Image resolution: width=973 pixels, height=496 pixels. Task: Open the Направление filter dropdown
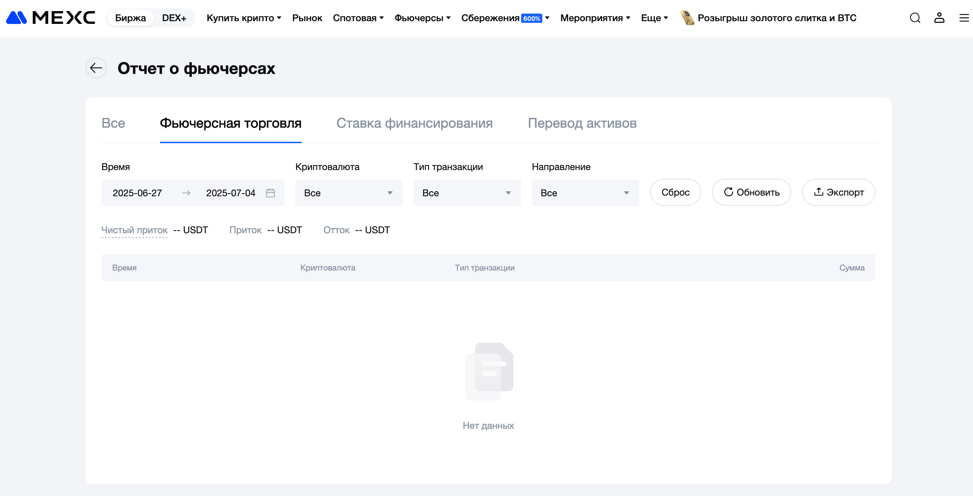click(585, 193)
